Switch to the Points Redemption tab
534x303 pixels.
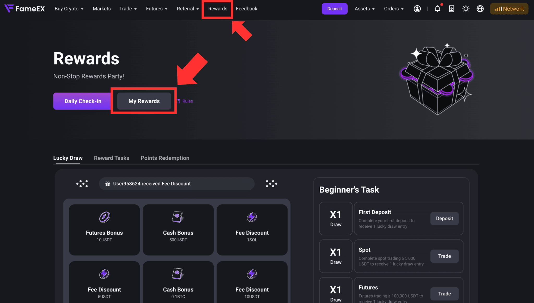pyautogui.click(x=165, y=158)
